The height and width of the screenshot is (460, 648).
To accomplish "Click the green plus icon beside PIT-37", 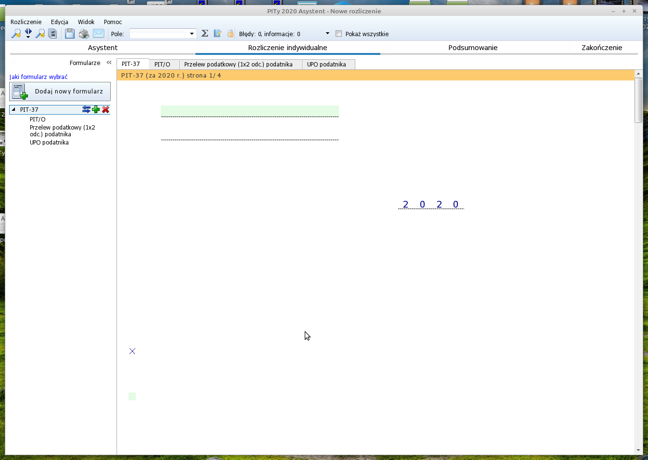I will tap(96, 110).
